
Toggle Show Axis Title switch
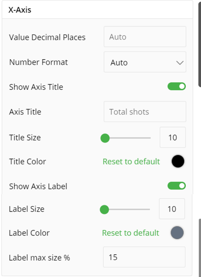176,86
